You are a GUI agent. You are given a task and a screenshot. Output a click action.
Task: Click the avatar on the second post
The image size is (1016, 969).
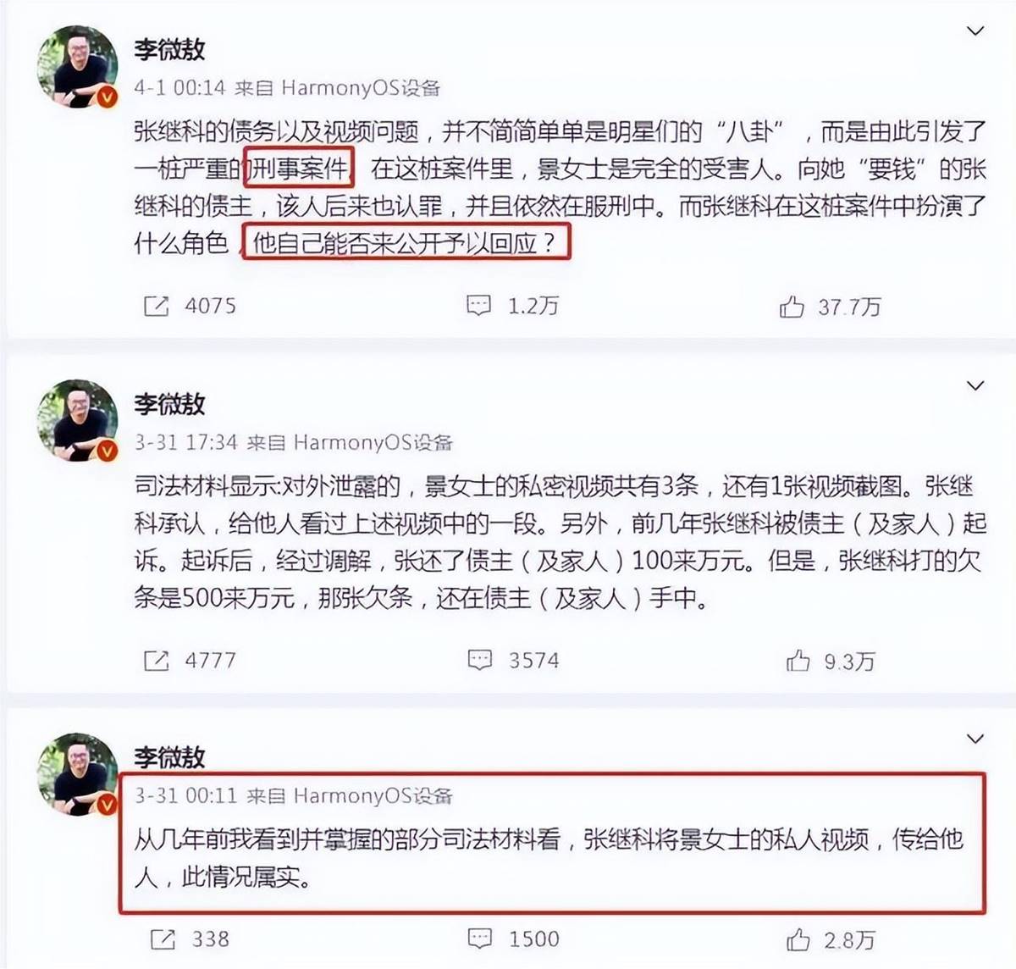point(77,420)
